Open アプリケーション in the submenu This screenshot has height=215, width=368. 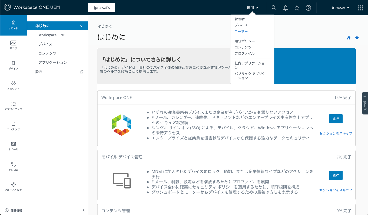click(53, 63)
